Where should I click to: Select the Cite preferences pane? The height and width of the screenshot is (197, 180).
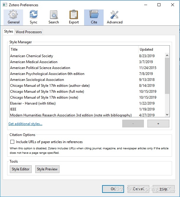(94, 17)
